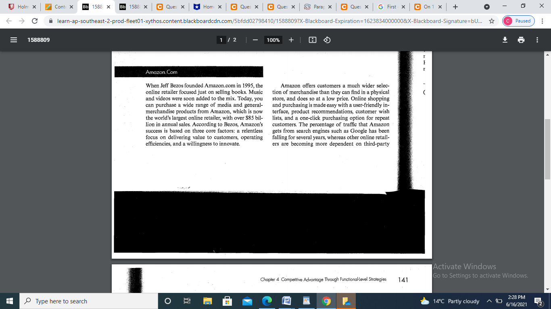The image size is (551, 309).
Task: Print the current PDF
Action: pyautogui.click(x=521, y=40)
